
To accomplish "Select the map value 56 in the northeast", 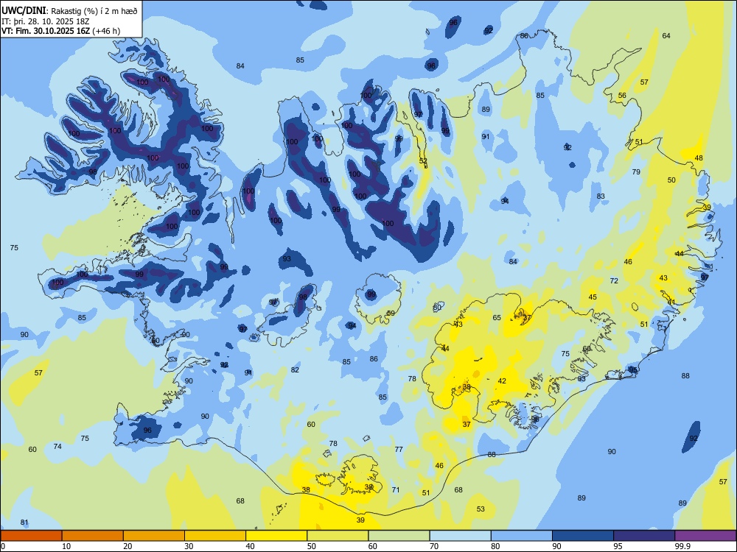I will point(622,95).
